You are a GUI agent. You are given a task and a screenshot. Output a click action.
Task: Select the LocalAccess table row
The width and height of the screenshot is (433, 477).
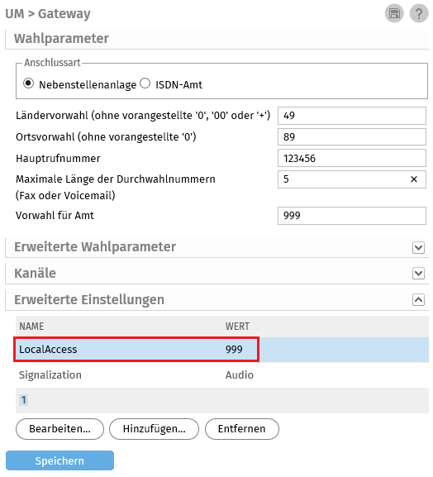pyautogui.click(x=222, y=349)
